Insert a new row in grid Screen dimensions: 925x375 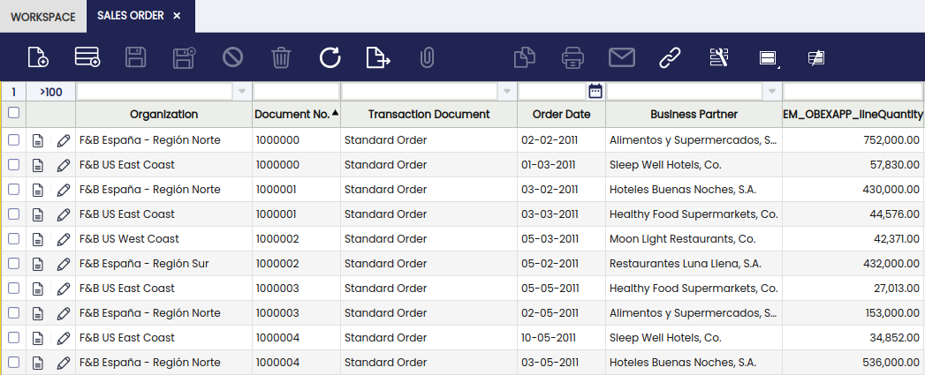(x=87, y=57)
